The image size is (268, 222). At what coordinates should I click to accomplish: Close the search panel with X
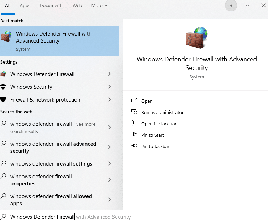coord(264,5)
